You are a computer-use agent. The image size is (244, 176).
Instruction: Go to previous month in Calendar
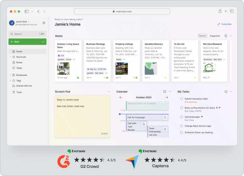coord(121,97)
